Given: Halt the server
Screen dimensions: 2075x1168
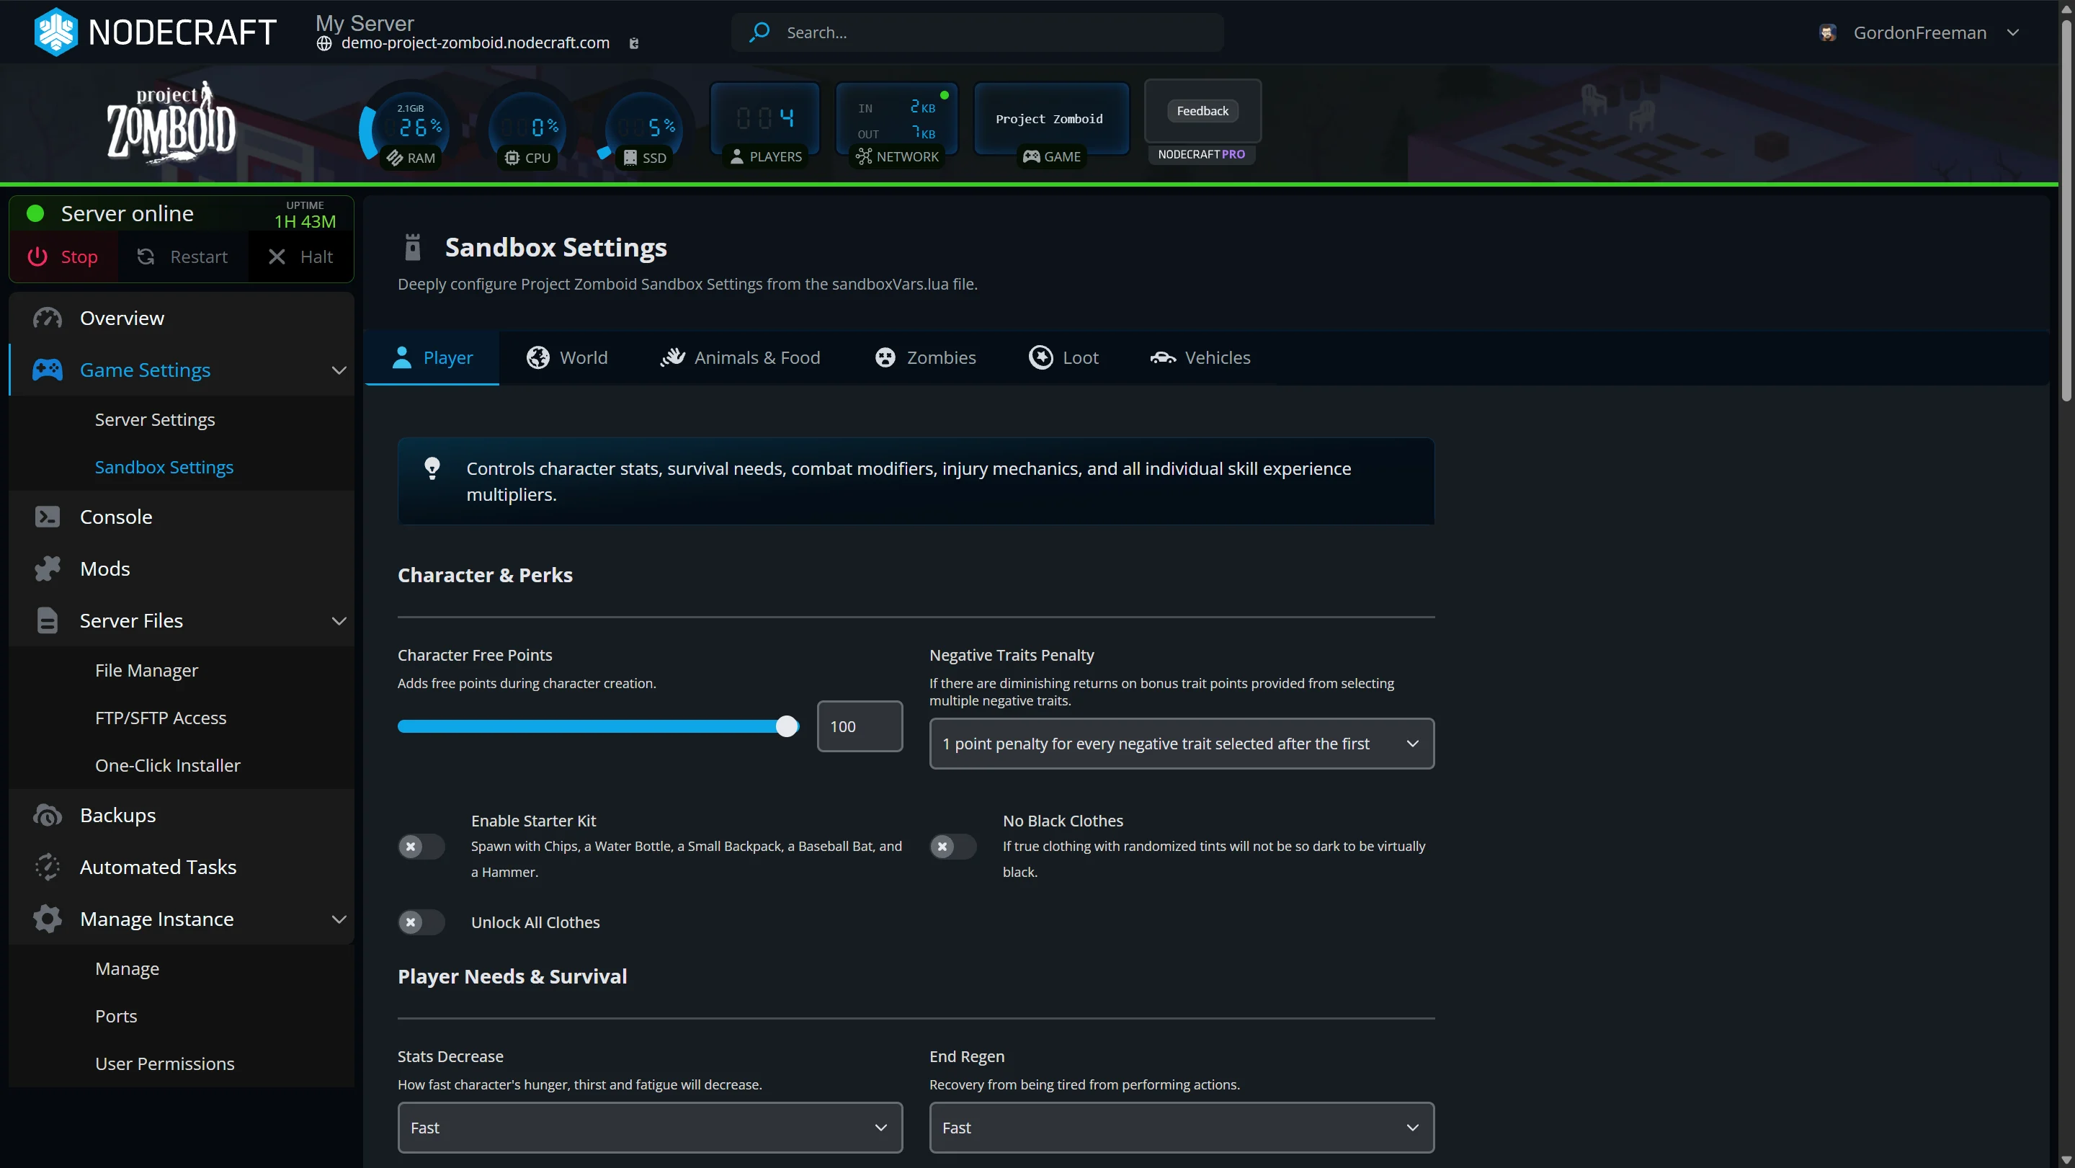Looking at the screenshot, I should pyautogui.click(x=300, y=257).
